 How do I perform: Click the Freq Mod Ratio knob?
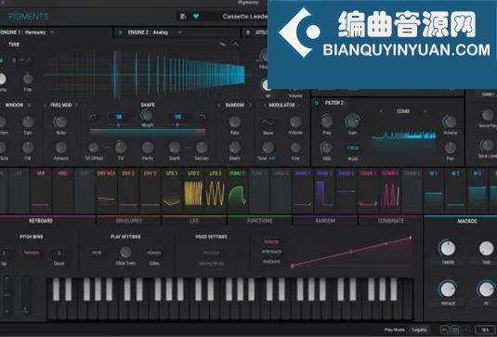[61, 122]
